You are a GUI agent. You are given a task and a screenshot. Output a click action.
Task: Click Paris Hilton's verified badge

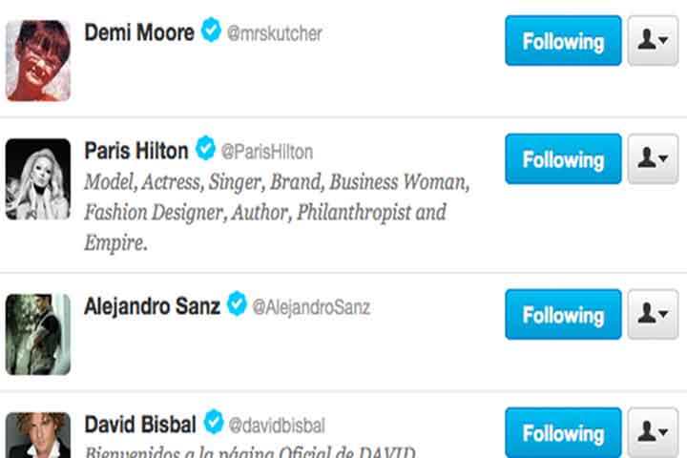(205, 150)
